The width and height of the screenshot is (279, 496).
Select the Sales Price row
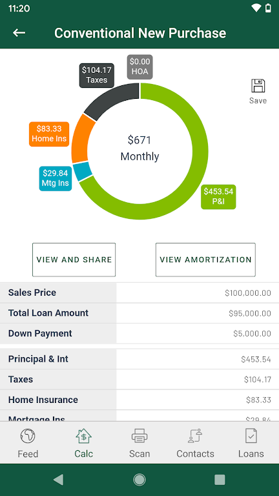pos(139,293)
